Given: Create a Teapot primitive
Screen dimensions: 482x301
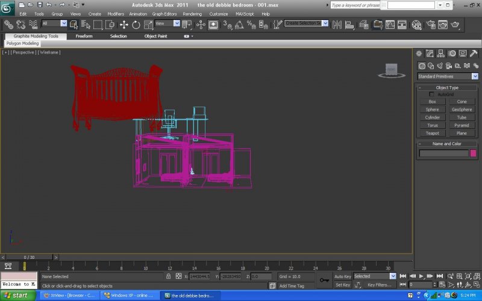Looking at the screenshot, I should pyautogui.click(x=432, y=133).
